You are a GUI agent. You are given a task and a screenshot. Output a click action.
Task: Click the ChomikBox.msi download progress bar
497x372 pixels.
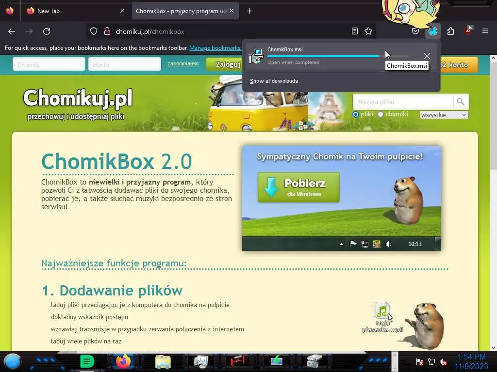tap(338, 56)
